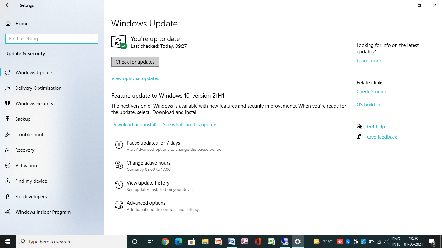
Task: Open Check Storage related link
Action: pos(372,92)
